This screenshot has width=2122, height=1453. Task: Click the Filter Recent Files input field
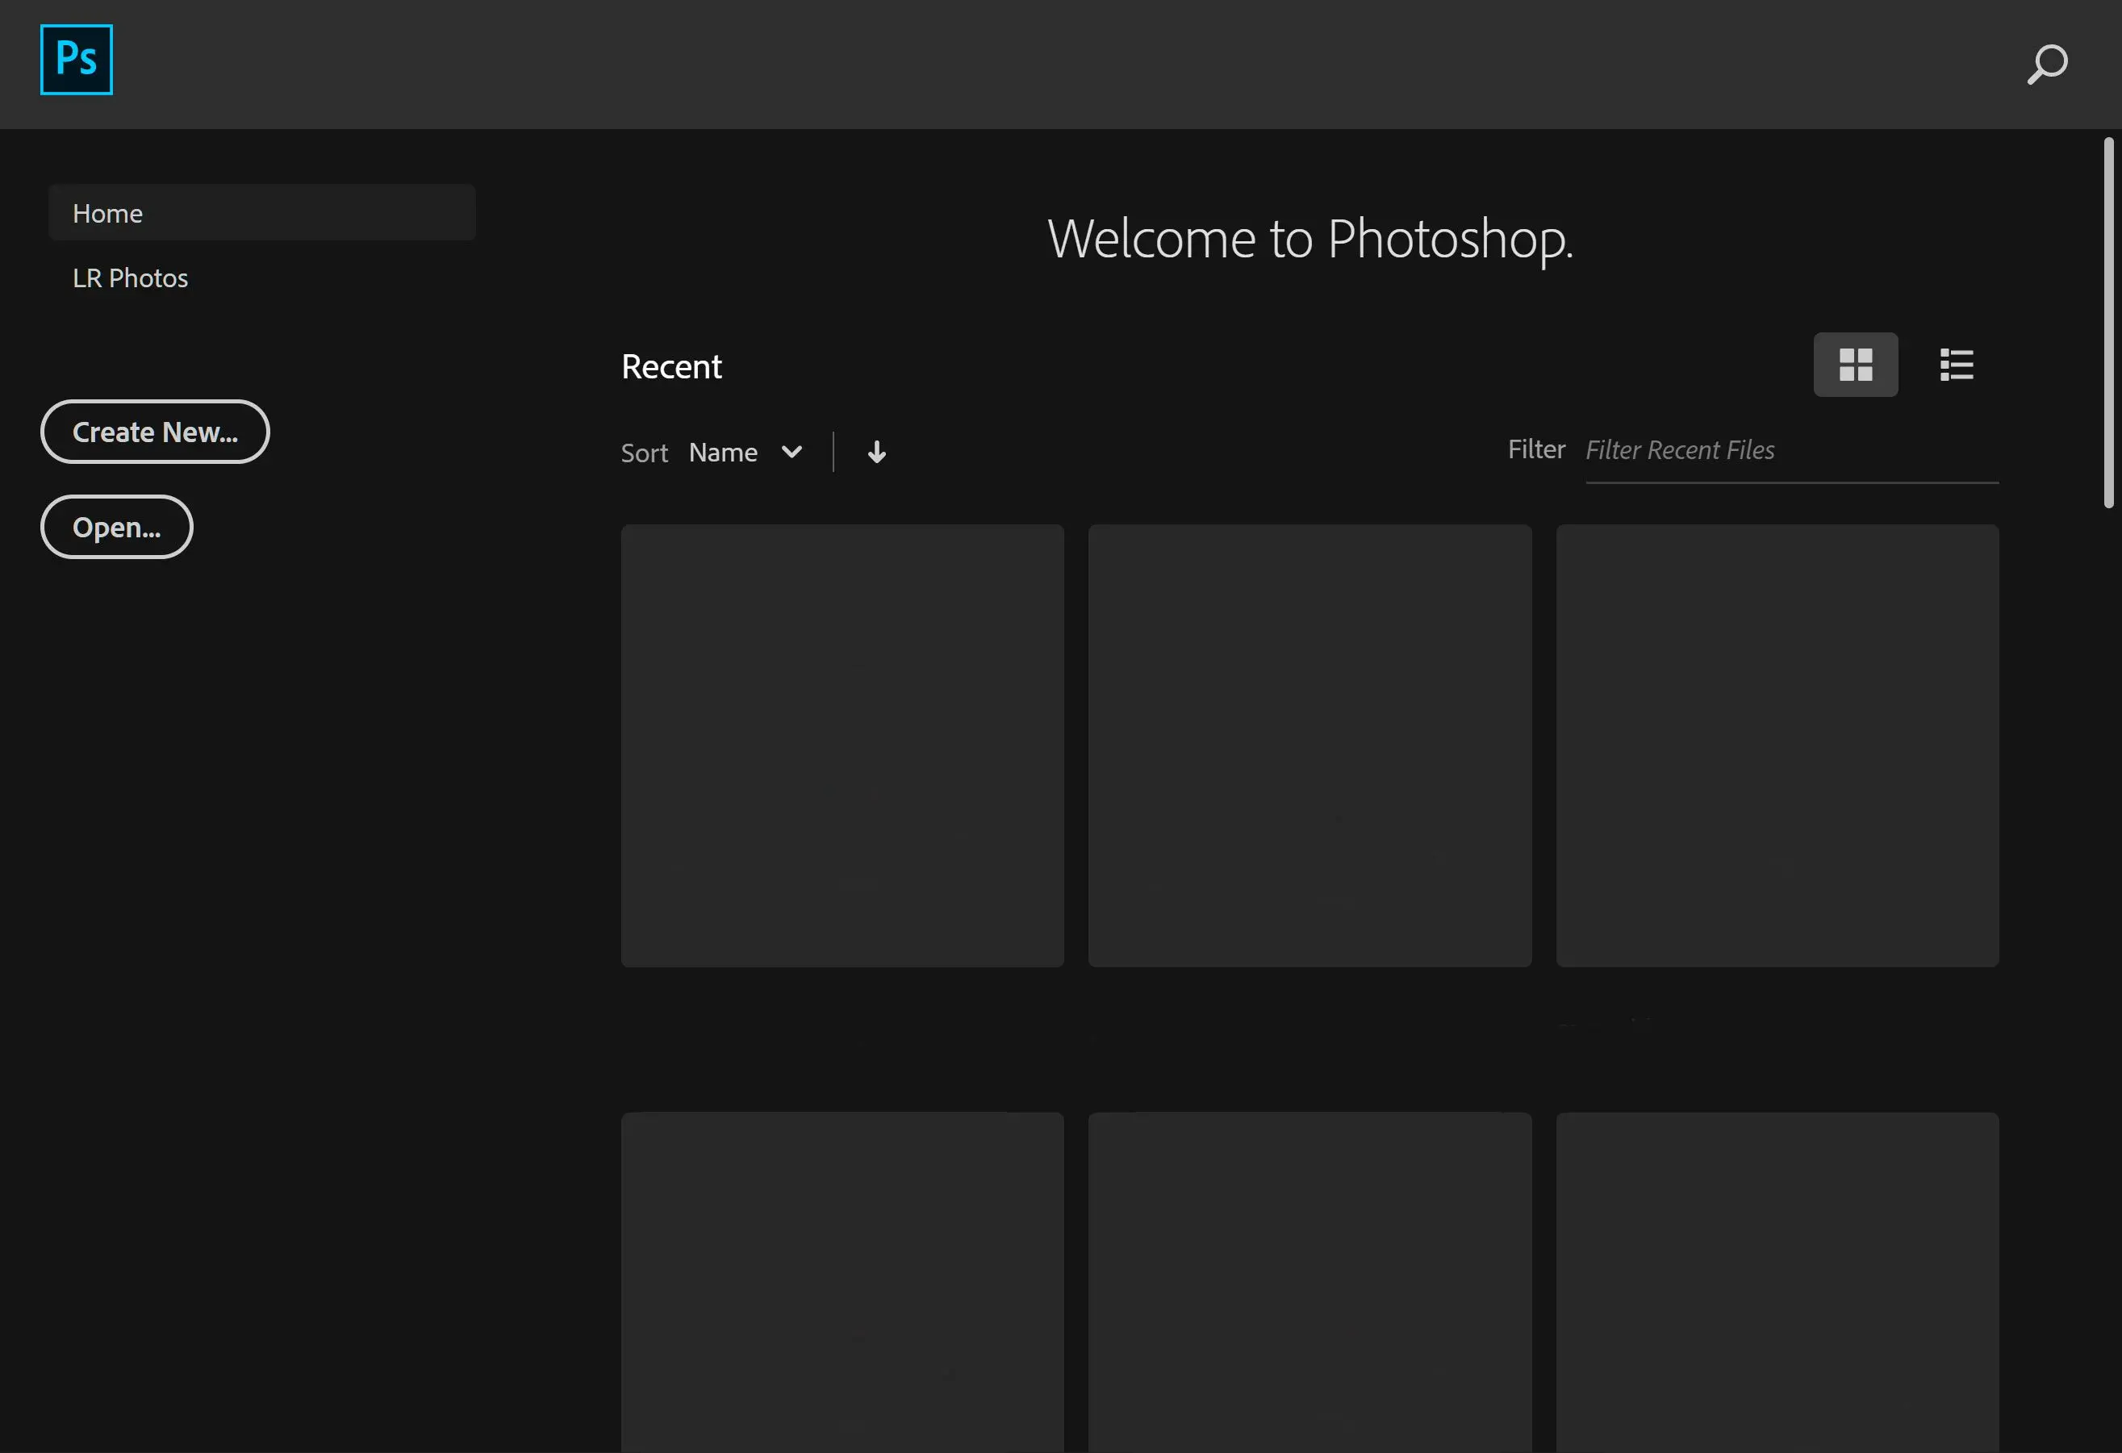pyautogui.click(x=1790, y=449)
